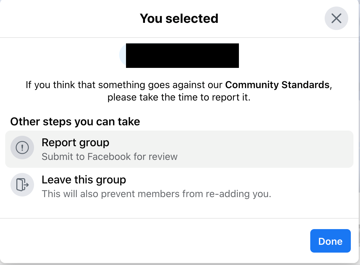Click the exit door leave-group icon
Image resolution: width=360 pixels, height=265 pixels.
(22, 185)
